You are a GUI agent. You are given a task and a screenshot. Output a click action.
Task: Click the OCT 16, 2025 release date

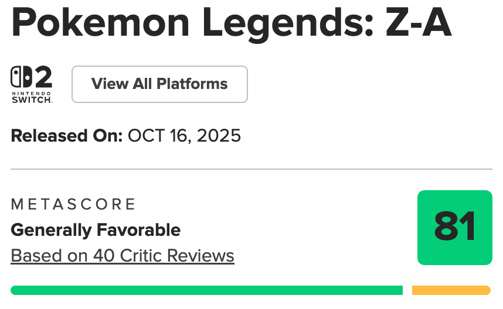[184, 136]
